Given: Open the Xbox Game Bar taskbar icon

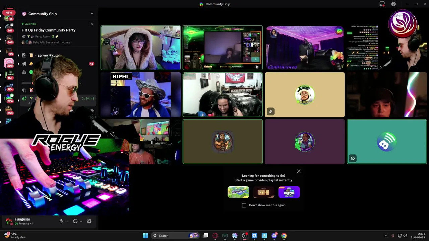Looking at the screenshot, I should pyautogui.click(x=225, y=236).
